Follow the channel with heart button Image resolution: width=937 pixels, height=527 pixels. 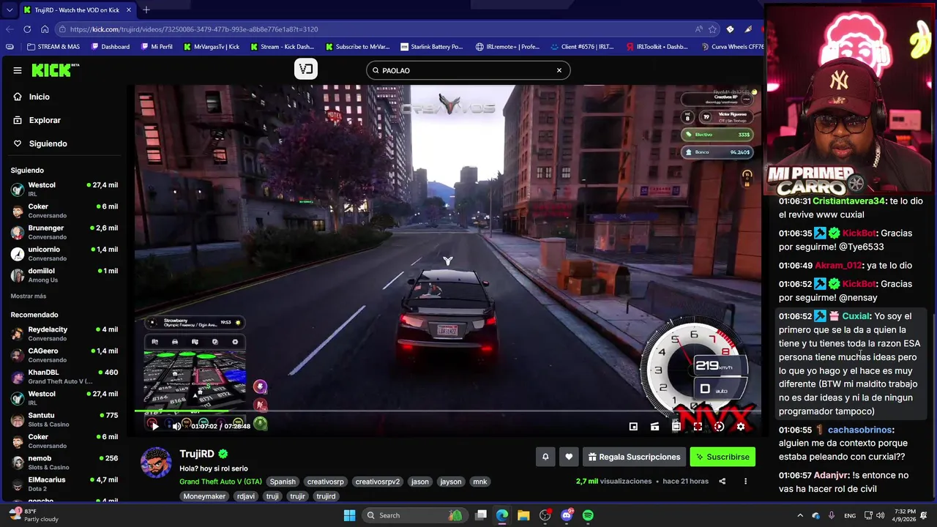(569, 457)
